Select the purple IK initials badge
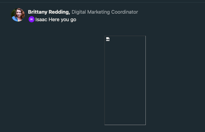The width and height of the screenshot is (205, 132). coord(31,19)
